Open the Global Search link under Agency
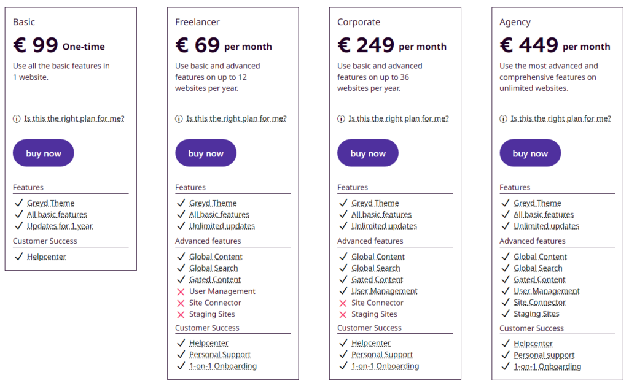Viewport: 629px width, 386px height. (537, 268)
